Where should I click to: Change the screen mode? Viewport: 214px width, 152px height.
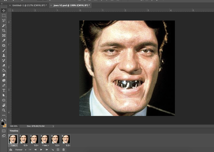(x=4, y=136)
